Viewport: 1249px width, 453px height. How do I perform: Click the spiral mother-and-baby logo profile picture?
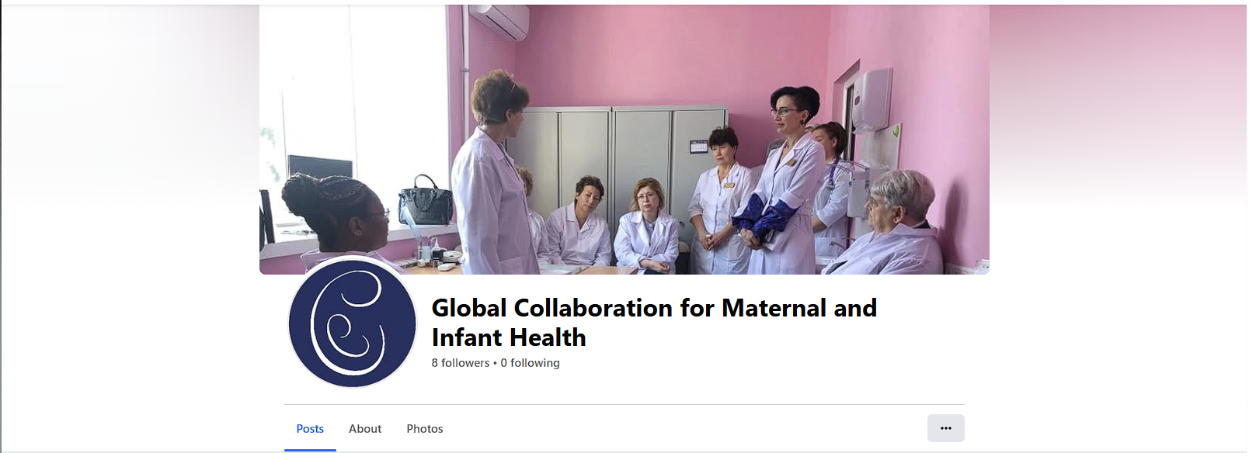click(352, 323)
